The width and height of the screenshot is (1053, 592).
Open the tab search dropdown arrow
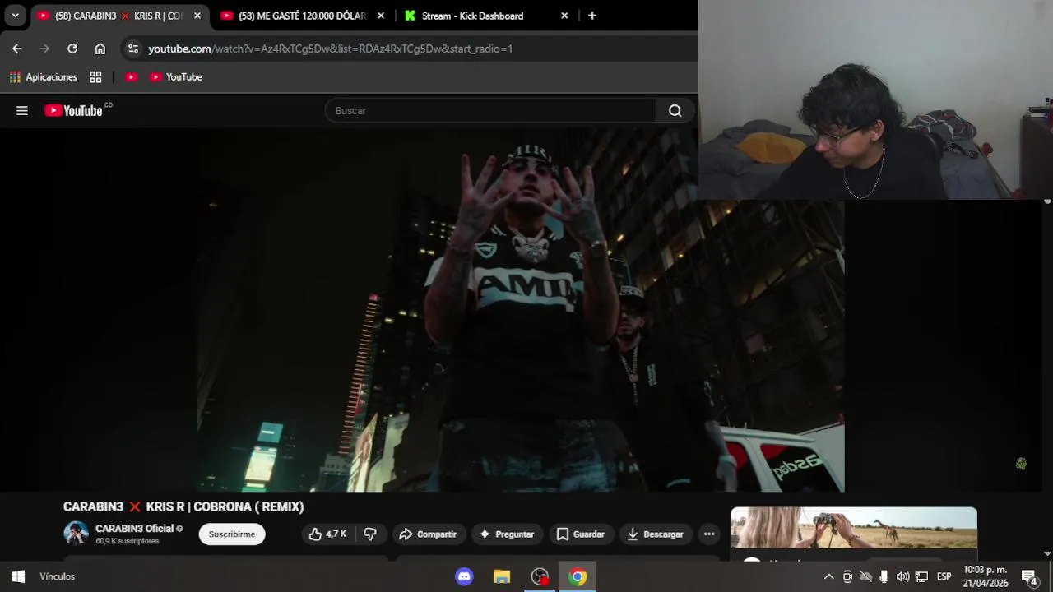[15, 16]
